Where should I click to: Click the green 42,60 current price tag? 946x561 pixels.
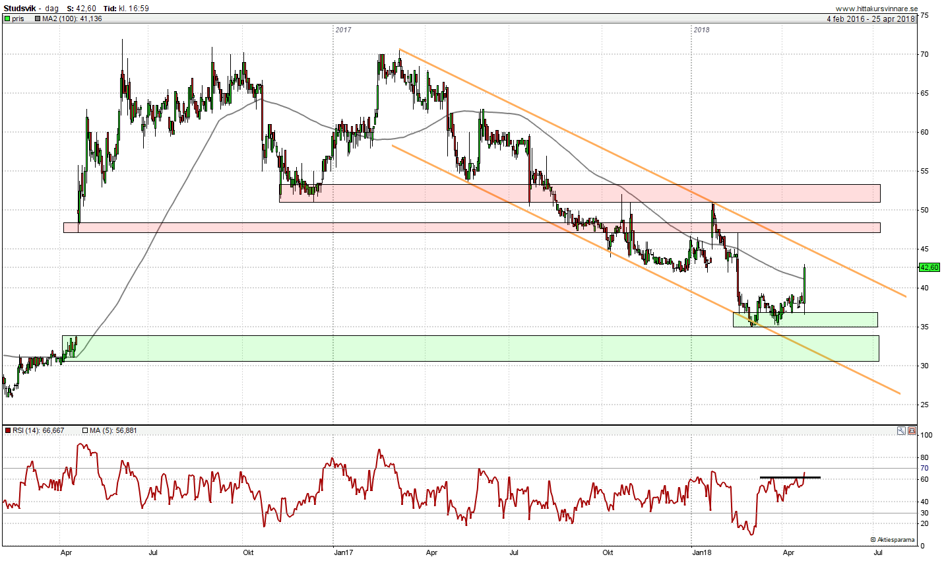[x=929, y=267]
